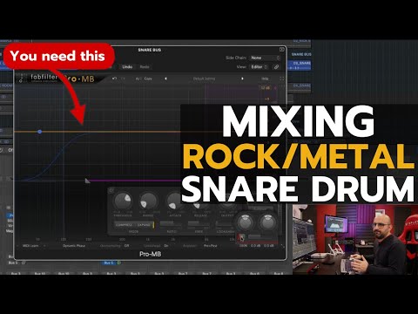Viewport: 418px width, 314px height.
Task: Open the View dropdown showing Editor
Action: coord(259,67)
